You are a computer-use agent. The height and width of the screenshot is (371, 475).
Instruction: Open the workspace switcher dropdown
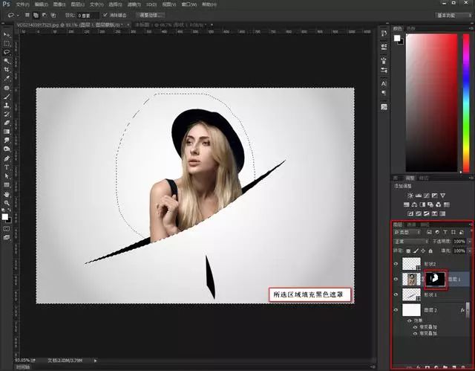click(x=453, y=15)
